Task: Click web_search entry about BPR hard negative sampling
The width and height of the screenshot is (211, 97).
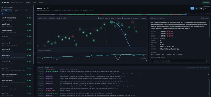Action: click(123, 83)
